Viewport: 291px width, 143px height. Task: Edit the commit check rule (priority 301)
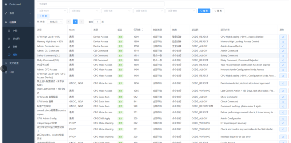[x=283, y=112]
